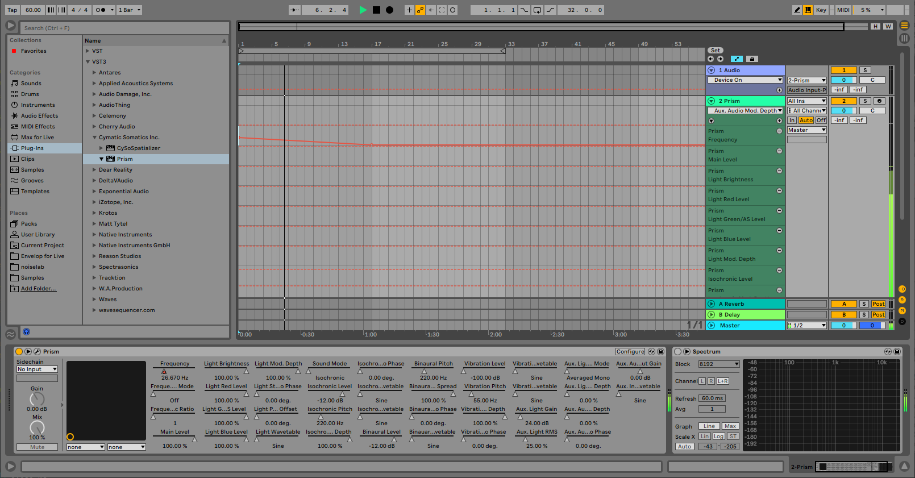This screenshot has width=915, height=478.
Task: Click the Set locator button
Action: pos(716,51)
